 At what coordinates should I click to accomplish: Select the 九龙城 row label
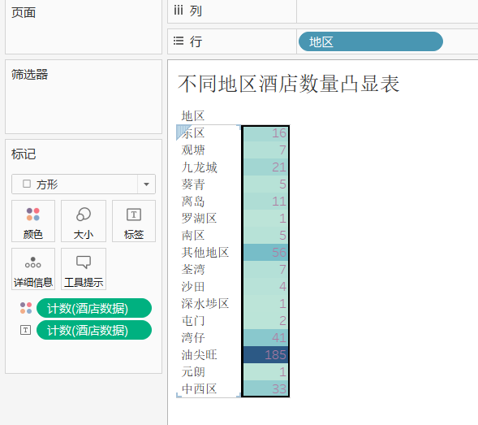point(199,167)
